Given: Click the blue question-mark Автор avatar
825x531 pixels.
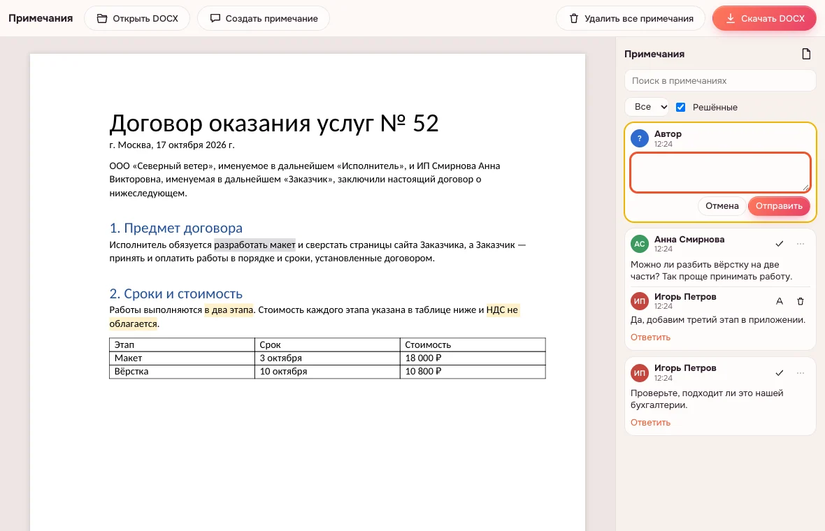Looking at the screenshot, I should [x=639, y=139].
